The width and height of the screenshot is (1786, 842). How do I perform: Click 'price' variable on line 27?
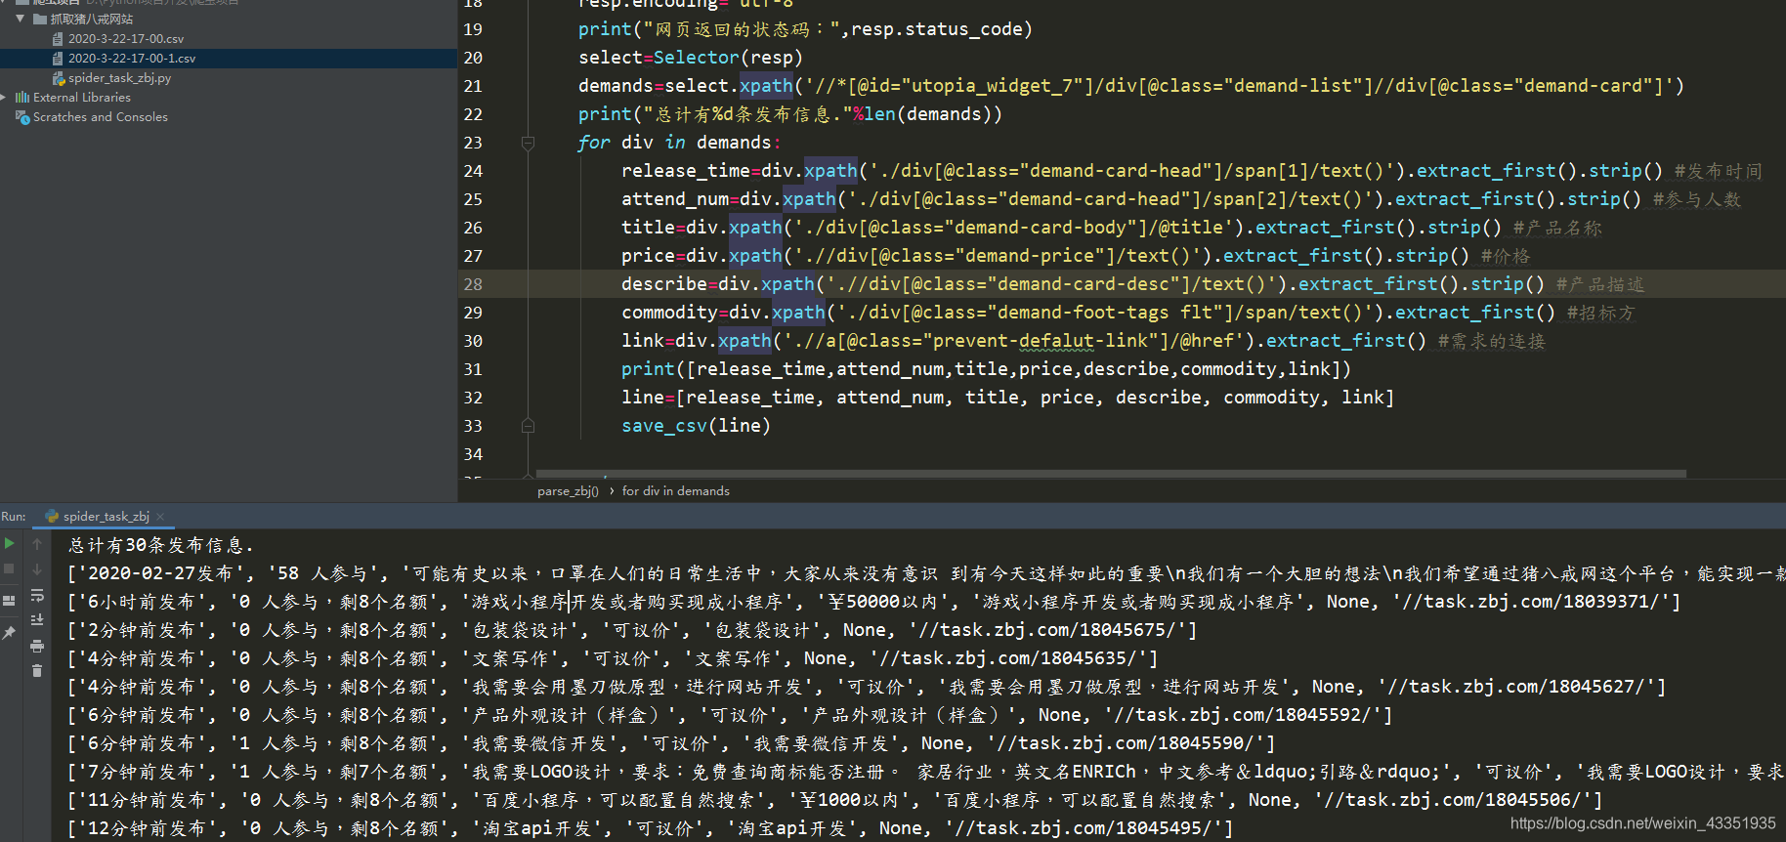648,256
